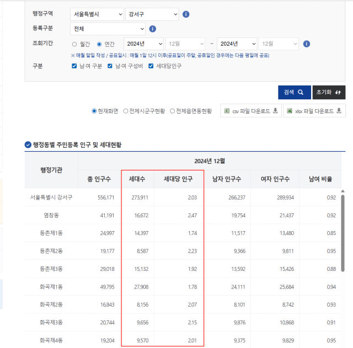Click the 세대수 column header
This screenshot has width=353, height=348.
pyautogui.click(x=137, y=179)
